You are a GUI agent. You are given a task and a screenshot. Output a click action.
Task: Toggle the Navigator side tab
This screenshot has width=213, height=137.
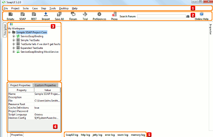click(x=5, y=30)
